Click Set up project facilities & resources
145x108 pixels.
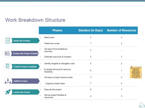tap(55, 96)
